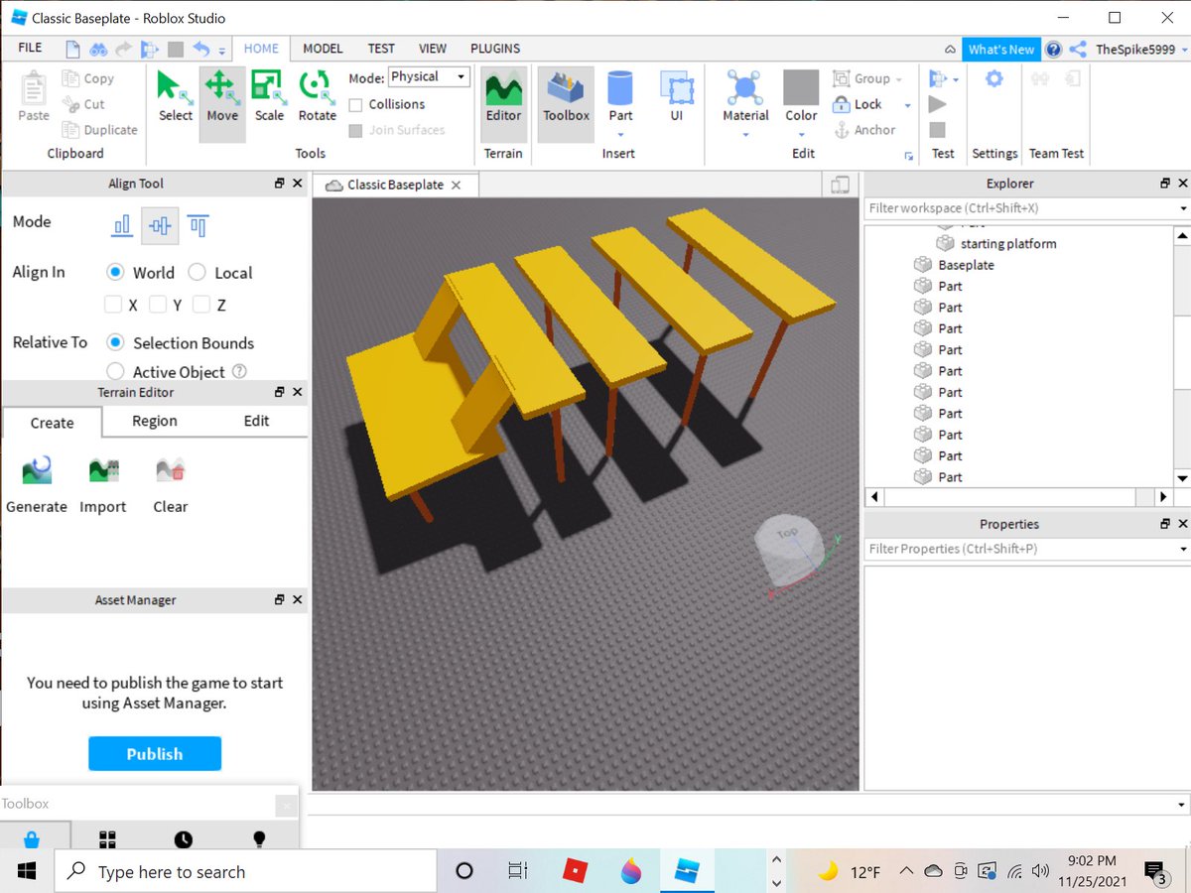
Task: Open the UI insert tool
Action: [x=676, y=96]
